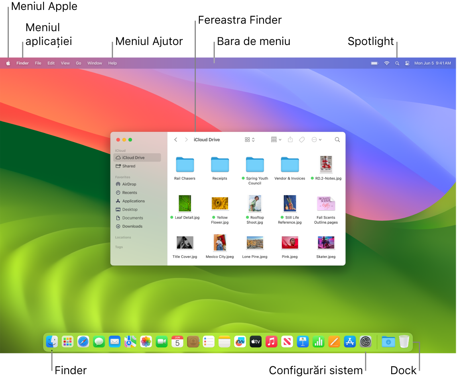
Task: Start the Music app from the Dock
Action: pos(271,342)
